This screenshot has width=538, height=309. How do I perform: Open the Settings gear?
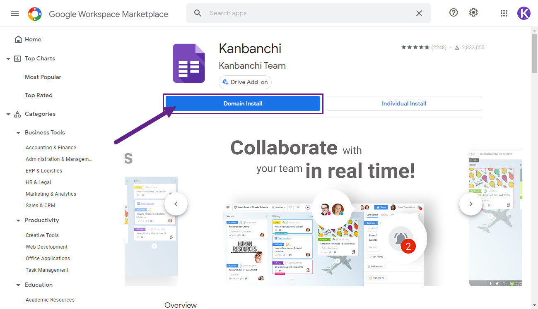pos(473,13)
